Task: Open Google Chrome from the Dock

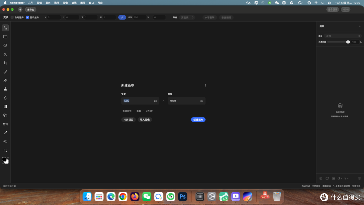Action: click(x=123, y=197)
